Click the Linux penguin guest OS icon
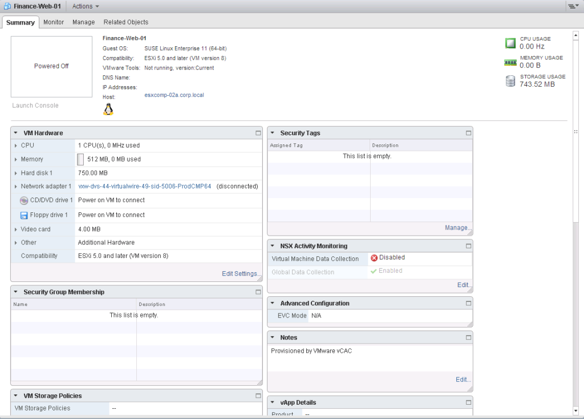The image size is (584, 419). [108, 110]
